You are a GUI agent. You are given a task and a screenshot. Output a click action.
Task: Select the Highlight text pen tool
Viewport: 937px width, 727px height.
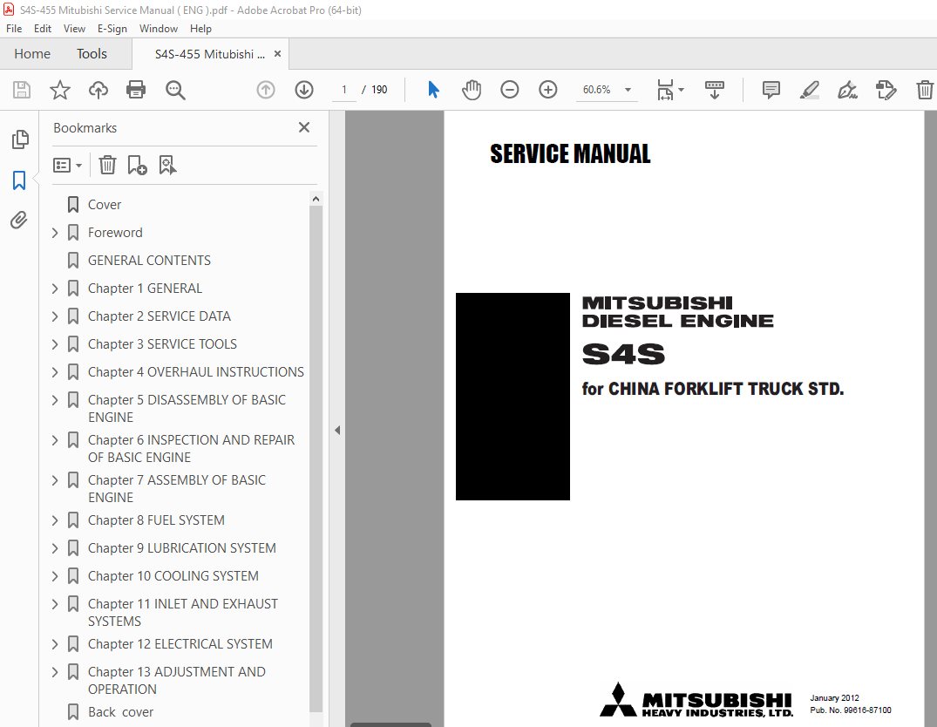tap(809, 90)
